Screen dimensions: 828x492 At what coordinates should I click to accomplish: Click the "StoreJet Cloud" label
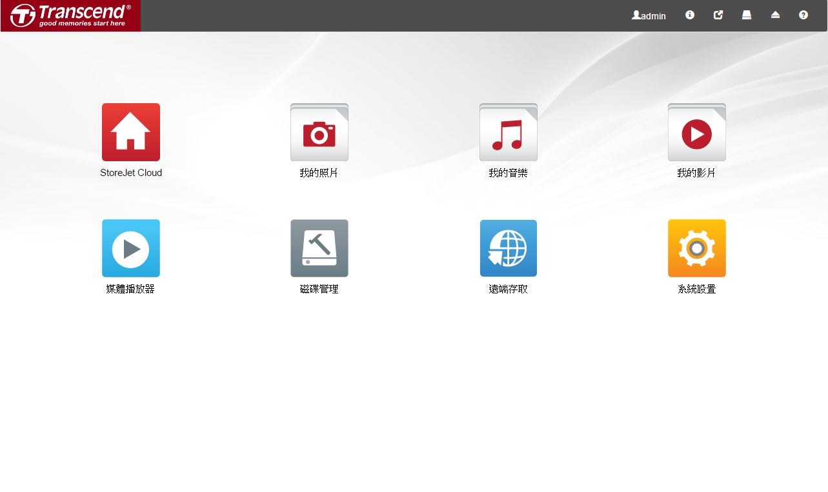point(131,173)
